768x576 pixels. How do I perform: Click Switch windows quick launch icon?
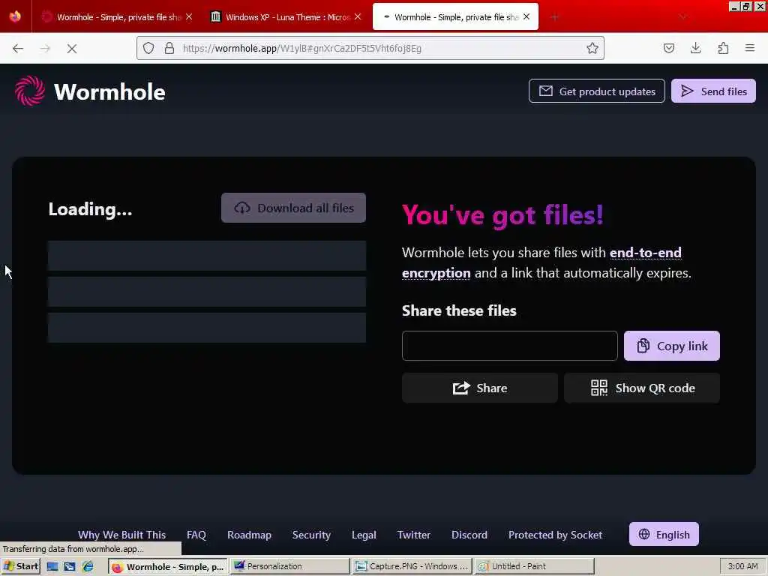(x=70, y=567)
